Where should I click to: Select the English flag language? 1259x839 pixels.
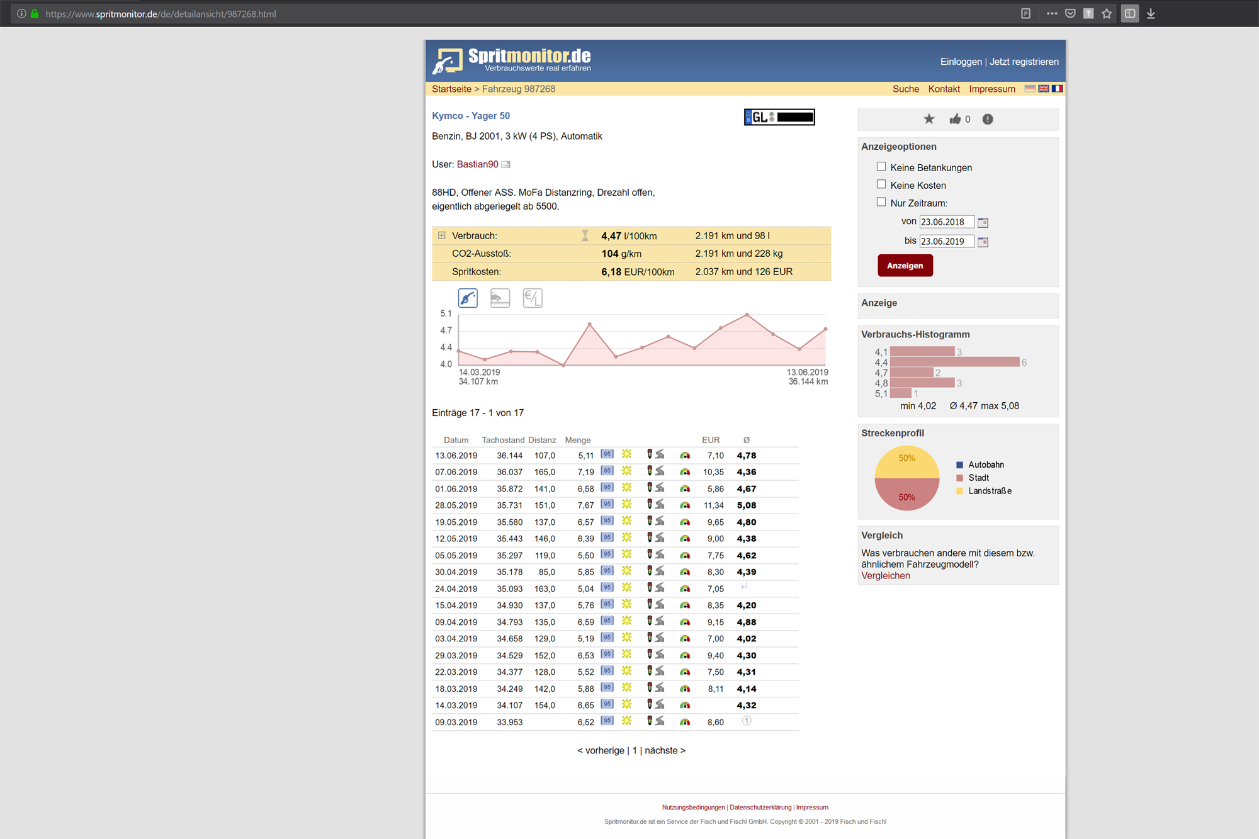pyautogui.click(x=1044, y=89)
